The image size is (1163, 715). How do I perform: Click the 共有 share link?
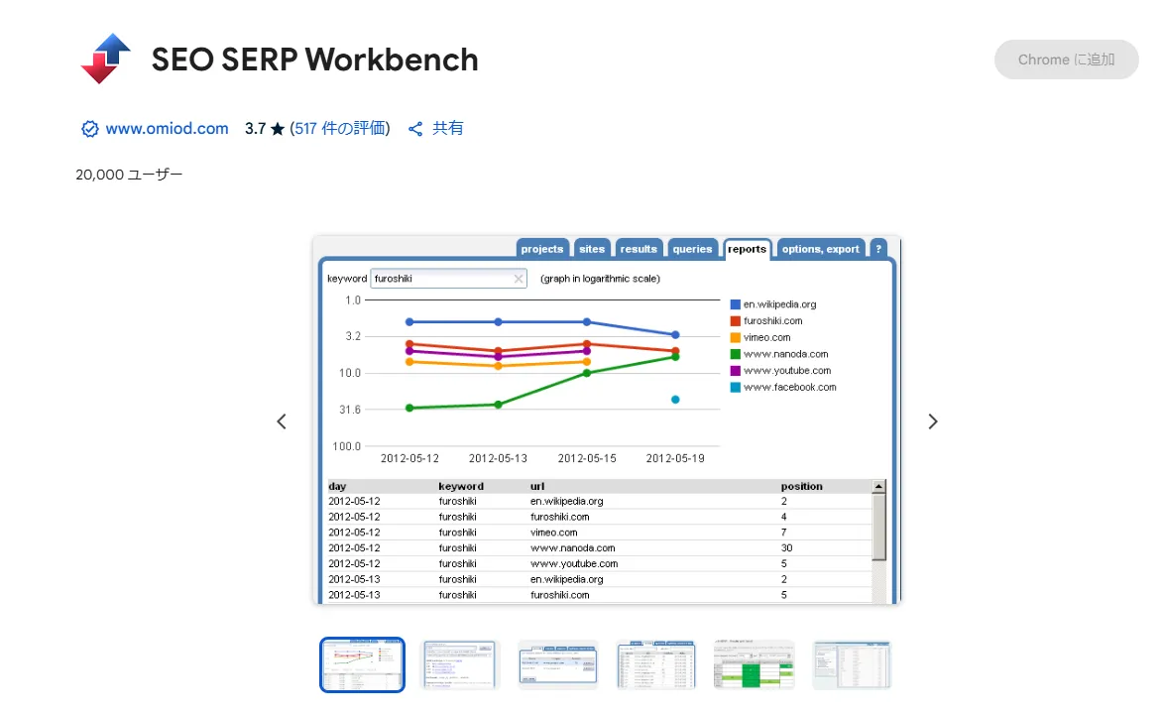(448, 128)
